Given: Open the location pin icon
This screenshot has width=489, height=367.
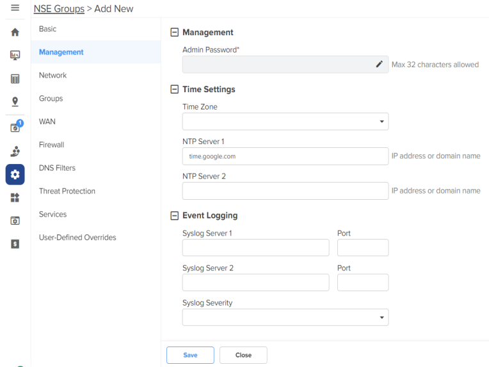Looking at the screenshot, I should coord(15,102).
